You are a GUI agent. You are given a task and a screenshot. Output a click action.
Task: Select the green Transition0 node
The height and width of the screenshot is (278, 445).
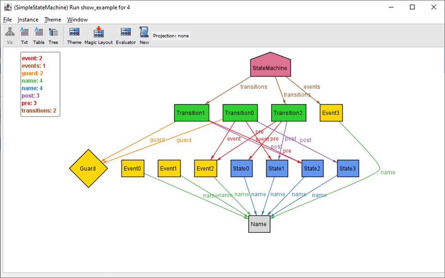click(240, 113)
